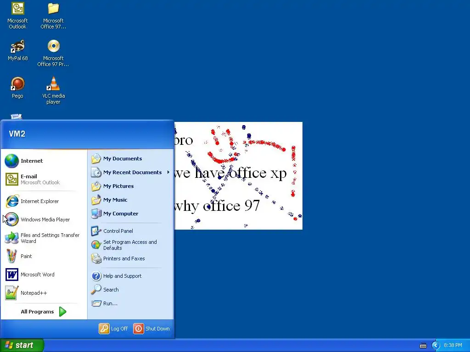470x352 pixels.
Task: Click the Run… label
Action: 110,303
